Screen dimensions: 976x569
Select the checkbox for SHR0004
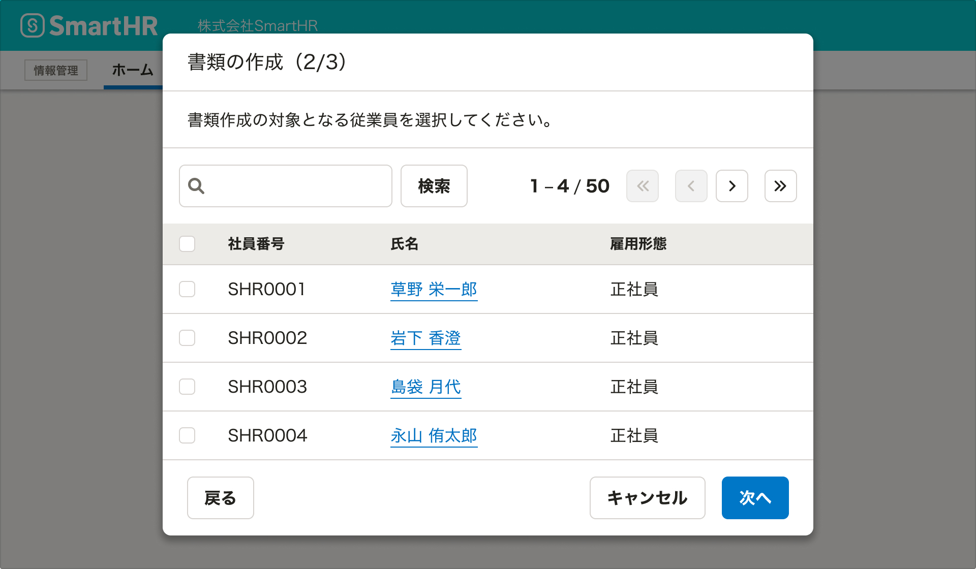187,435
